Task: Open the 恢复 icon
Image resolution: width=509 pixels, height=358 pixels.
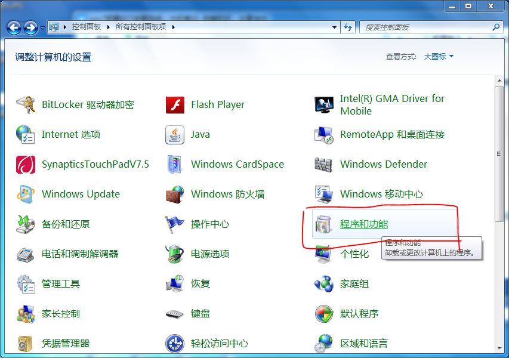Action: click(175, 283)
